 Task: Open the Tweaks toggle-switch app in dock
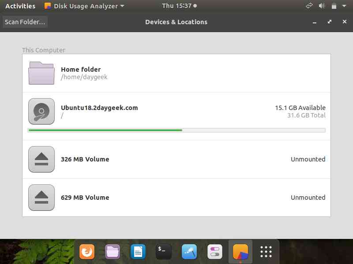(215, 252)
